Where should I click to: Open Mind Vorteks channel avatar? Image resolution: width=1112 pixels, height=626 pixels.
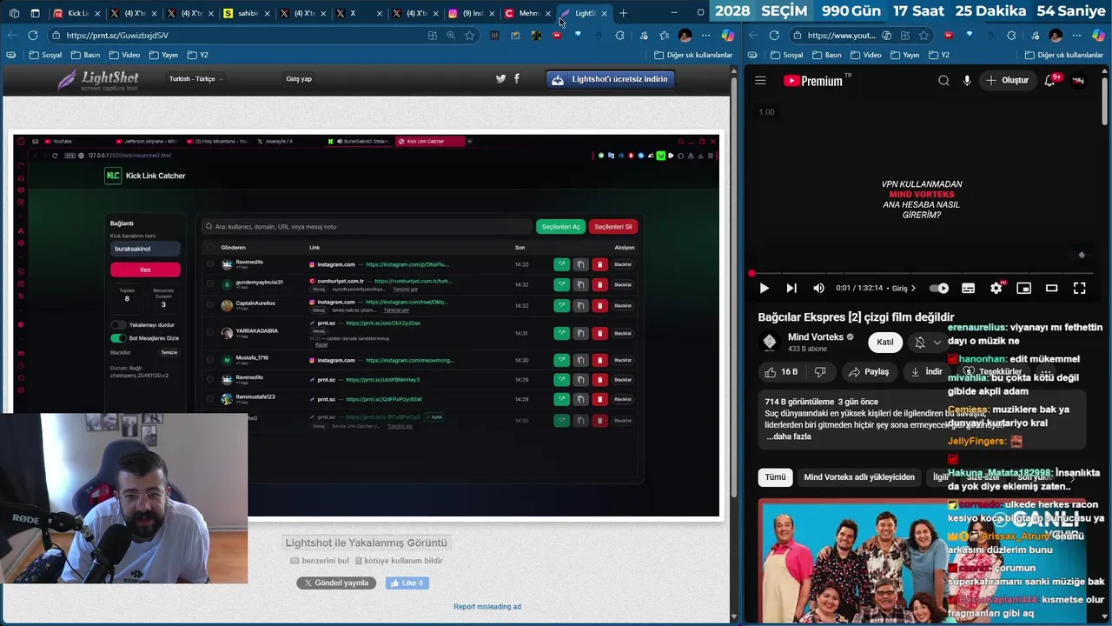770,342
